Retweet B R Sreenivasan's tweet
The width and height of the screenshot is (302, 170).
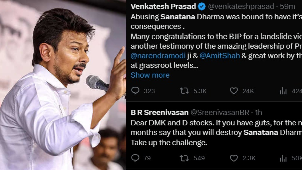click(x=184, y=158)
